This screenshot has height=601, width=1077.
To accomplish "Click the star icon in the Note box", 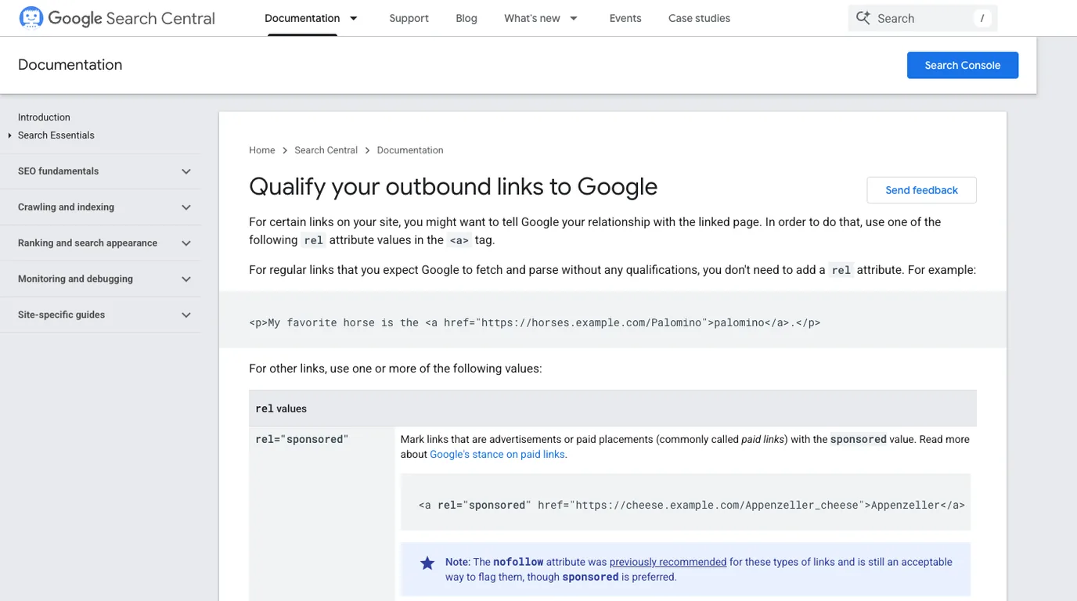I will (427, 563).
